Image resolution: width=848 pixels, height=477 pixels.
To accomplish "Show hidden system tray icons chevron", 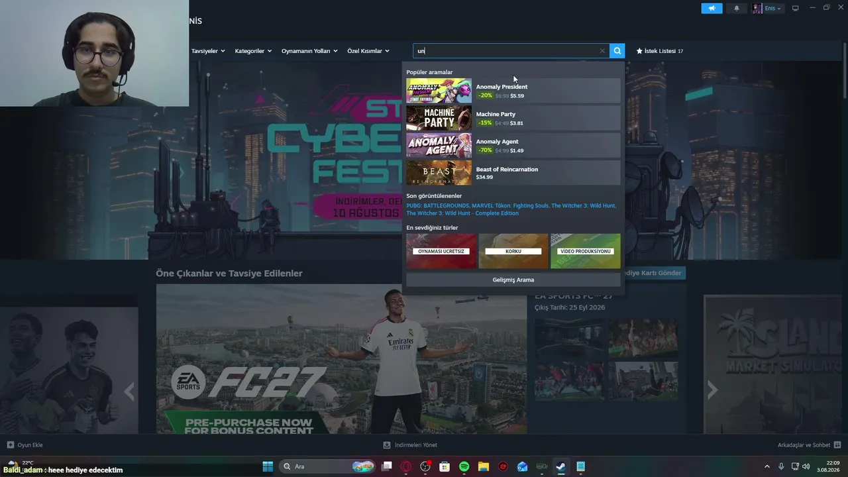I will 767,466.
